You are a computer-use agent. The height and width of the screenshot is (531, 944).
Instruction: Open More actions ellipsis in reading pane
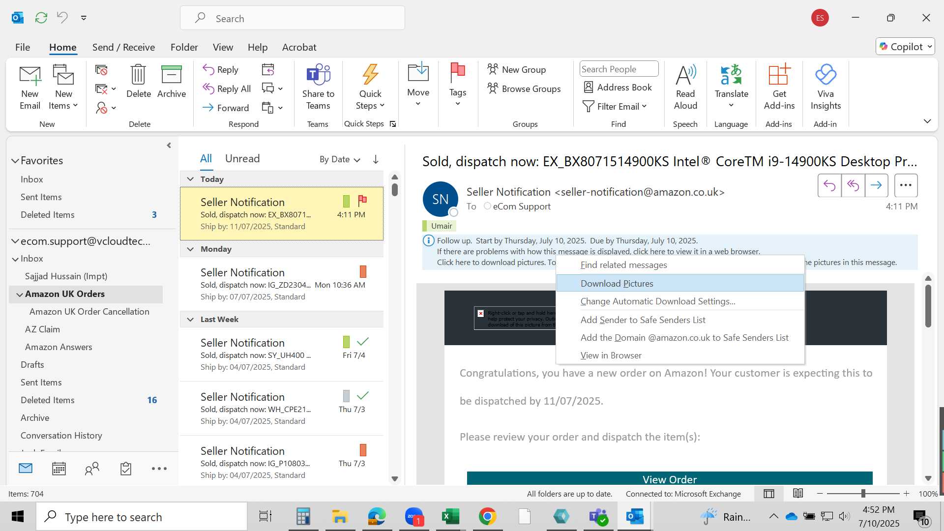906,185
